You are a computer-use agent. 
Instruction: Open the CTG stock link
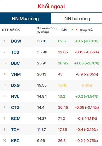coord(15,108)
